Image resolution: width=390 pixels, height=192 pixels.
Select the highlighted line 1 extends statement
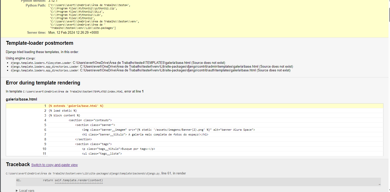coord(76,106)
